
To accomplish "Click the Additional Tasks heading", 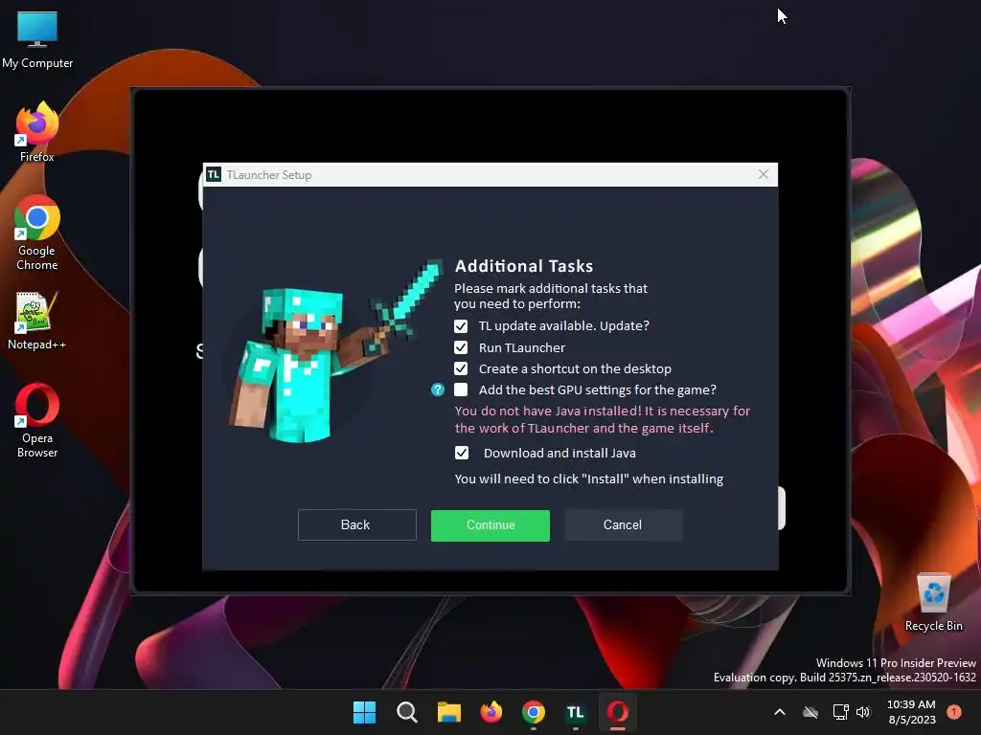I will pyautogui.click(x=524, y=266).
